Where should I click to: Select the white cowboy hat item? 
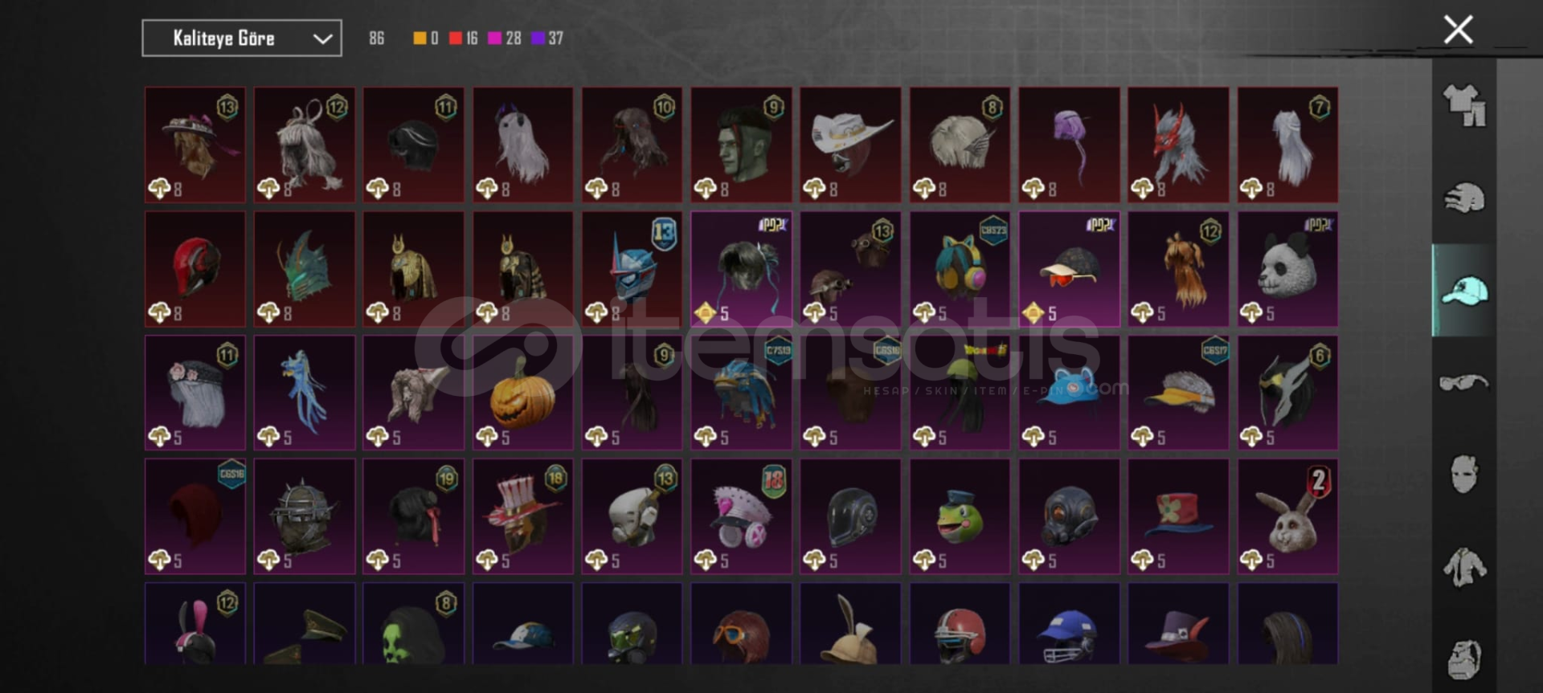[850, 145]
